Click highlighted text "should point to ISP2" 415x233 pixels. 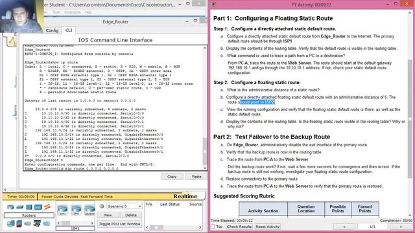[x=257, y=102]
